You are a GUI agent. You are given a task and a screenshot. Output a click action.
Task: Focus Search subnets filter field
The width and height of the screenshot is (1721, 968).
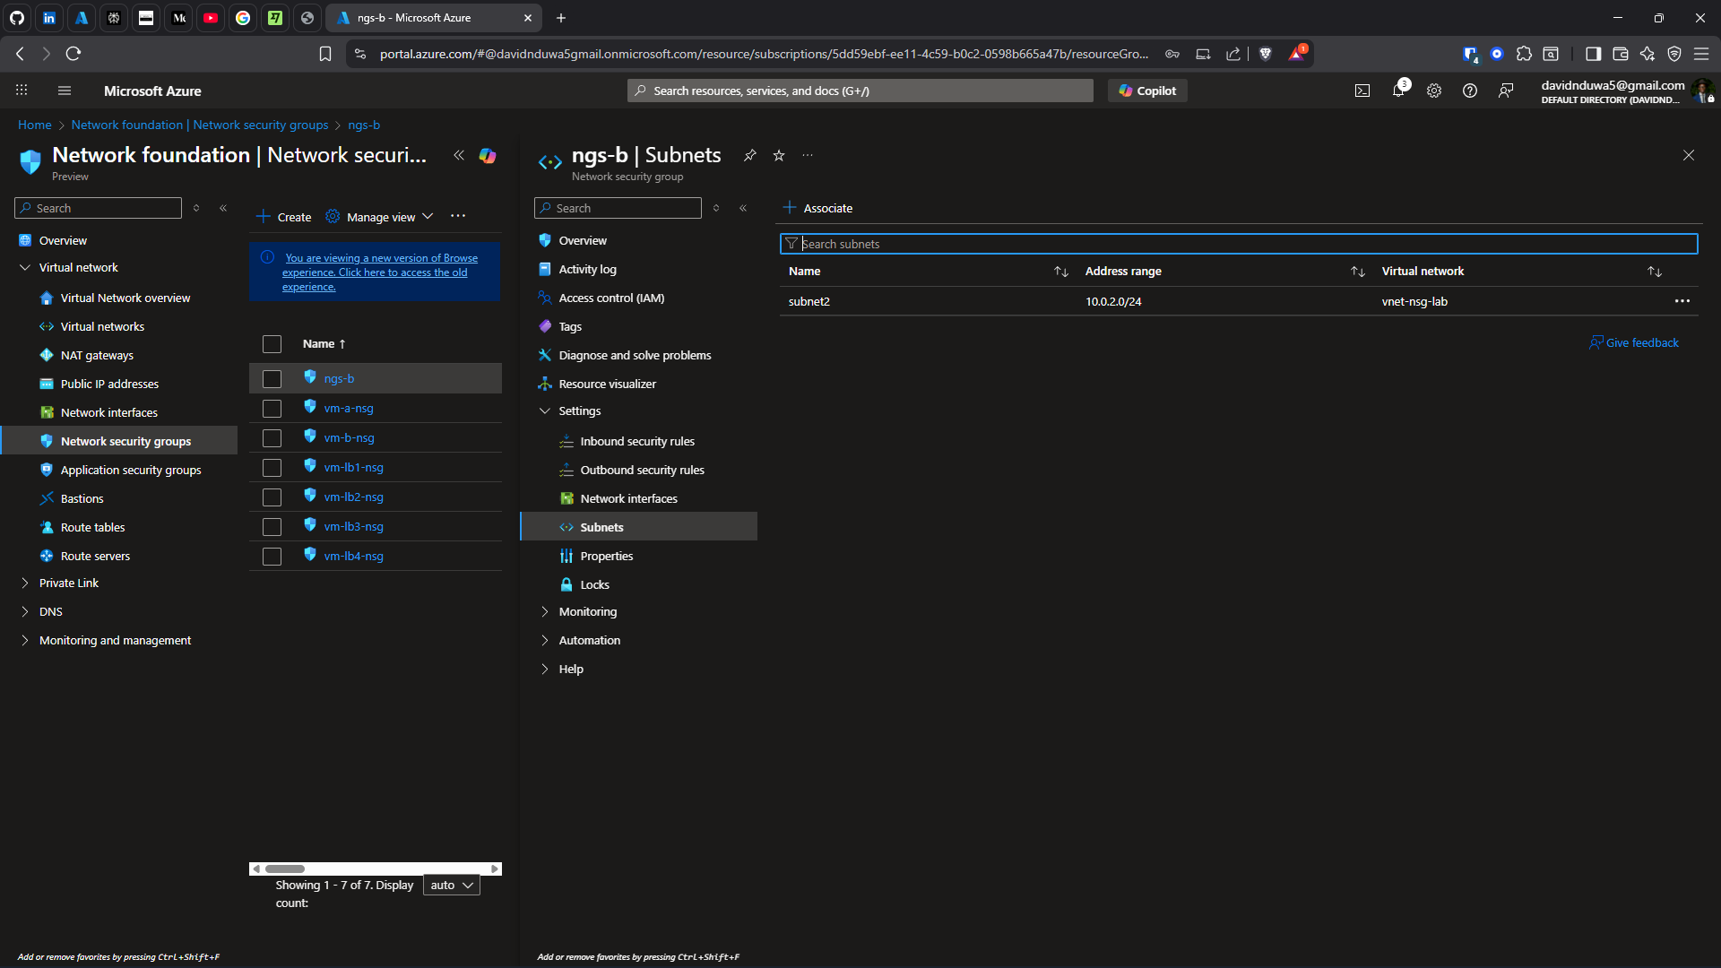pyautogui.click(x=1239, y=244)
